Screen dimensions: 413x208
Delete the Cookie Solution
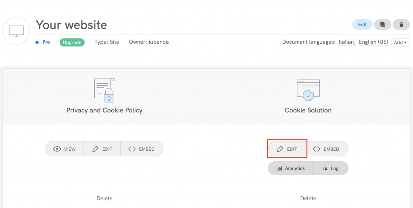point(308,198)
